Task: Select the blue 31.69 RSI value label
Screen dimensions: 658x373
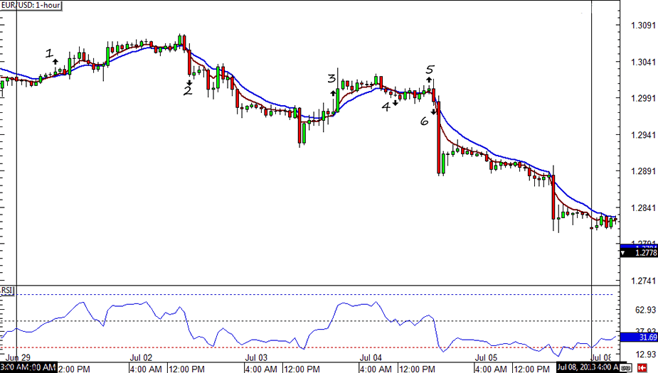Action: [x=639, y=337]
